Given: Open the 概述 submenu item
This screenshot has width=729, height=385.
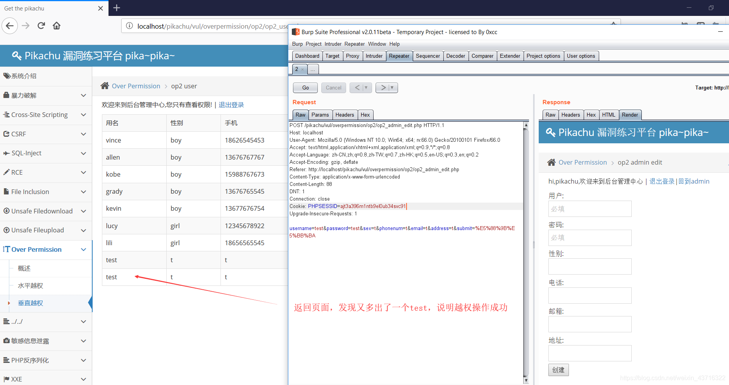Looking at the screenshot, I should click(24, 268).
